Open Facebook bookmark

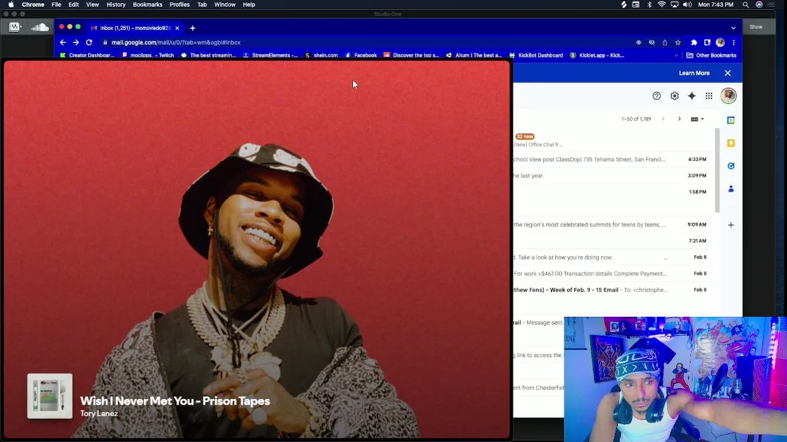[x=360, y=55]
